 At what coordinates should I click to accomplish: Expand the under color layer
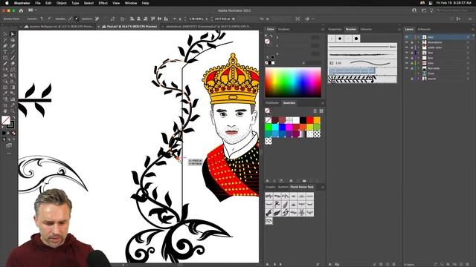pos(418,47)
